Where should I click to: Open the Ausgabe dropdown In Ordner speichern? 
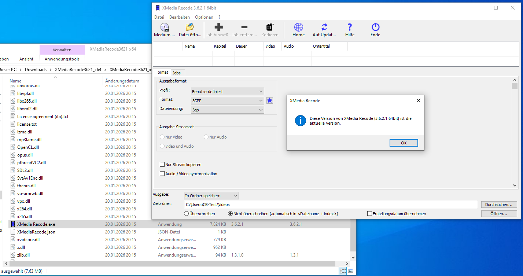pyautogui.click(x=211, y=196)
